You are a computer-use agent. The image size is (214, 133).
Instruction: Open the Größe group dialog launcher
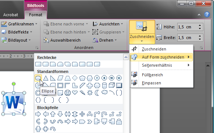[x=201, y=48]
